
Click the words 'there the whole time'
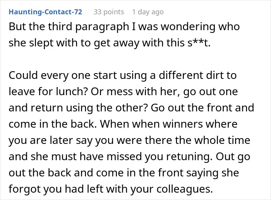(197, 140)
